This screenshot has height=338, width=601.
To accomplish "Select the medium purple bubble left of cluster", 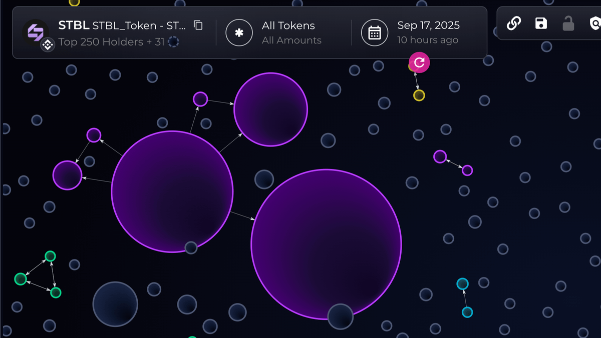I will pyautogui.click(x=67, y=175).
